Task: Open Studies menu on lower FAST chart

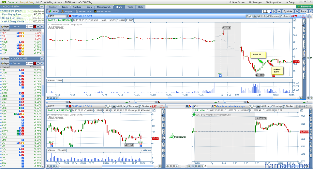Action: point(144,106)
